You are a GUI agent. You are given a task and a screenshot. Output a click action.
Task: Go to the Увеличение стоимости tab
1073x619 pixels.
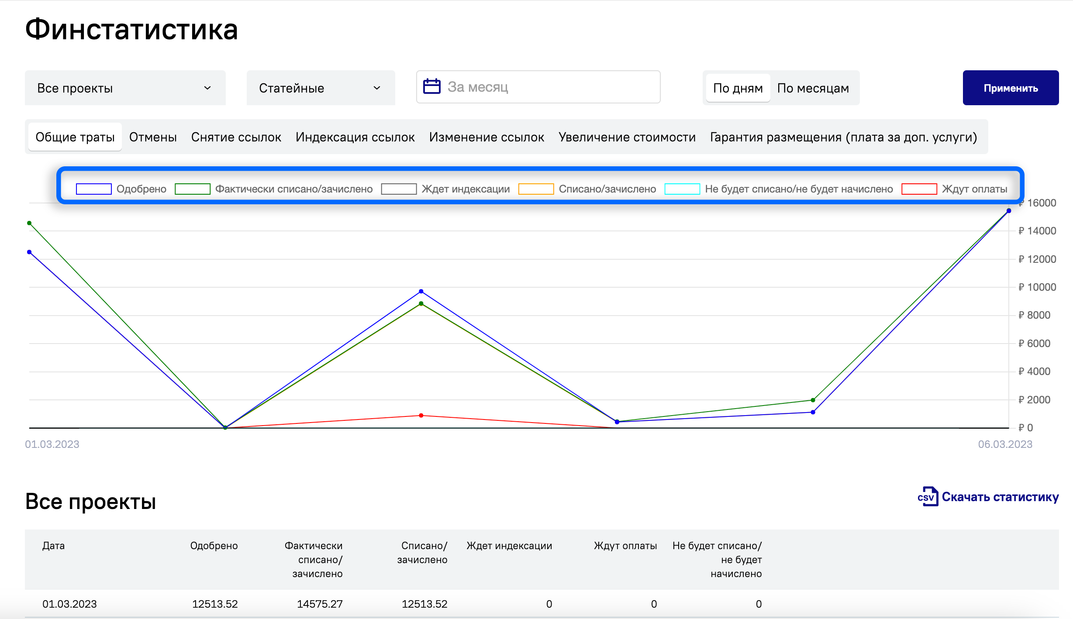pos(627,137)
